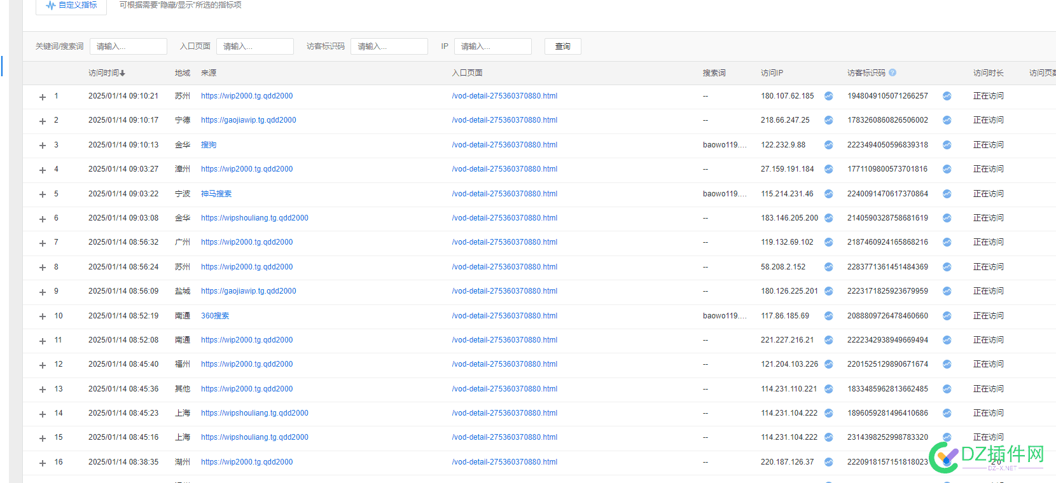This screenshot has height=483, width=1056.
Task: Select IP address 114.231.110.221
Action: click(x=789, y=389)
